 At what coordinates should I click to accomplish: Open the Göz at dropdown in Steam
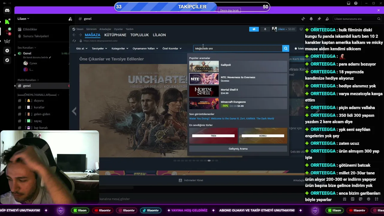[82, 49]
